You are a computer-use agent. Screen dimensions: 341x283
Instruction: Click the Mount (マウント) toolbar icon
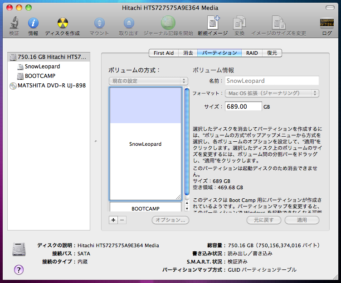[99, 23]
